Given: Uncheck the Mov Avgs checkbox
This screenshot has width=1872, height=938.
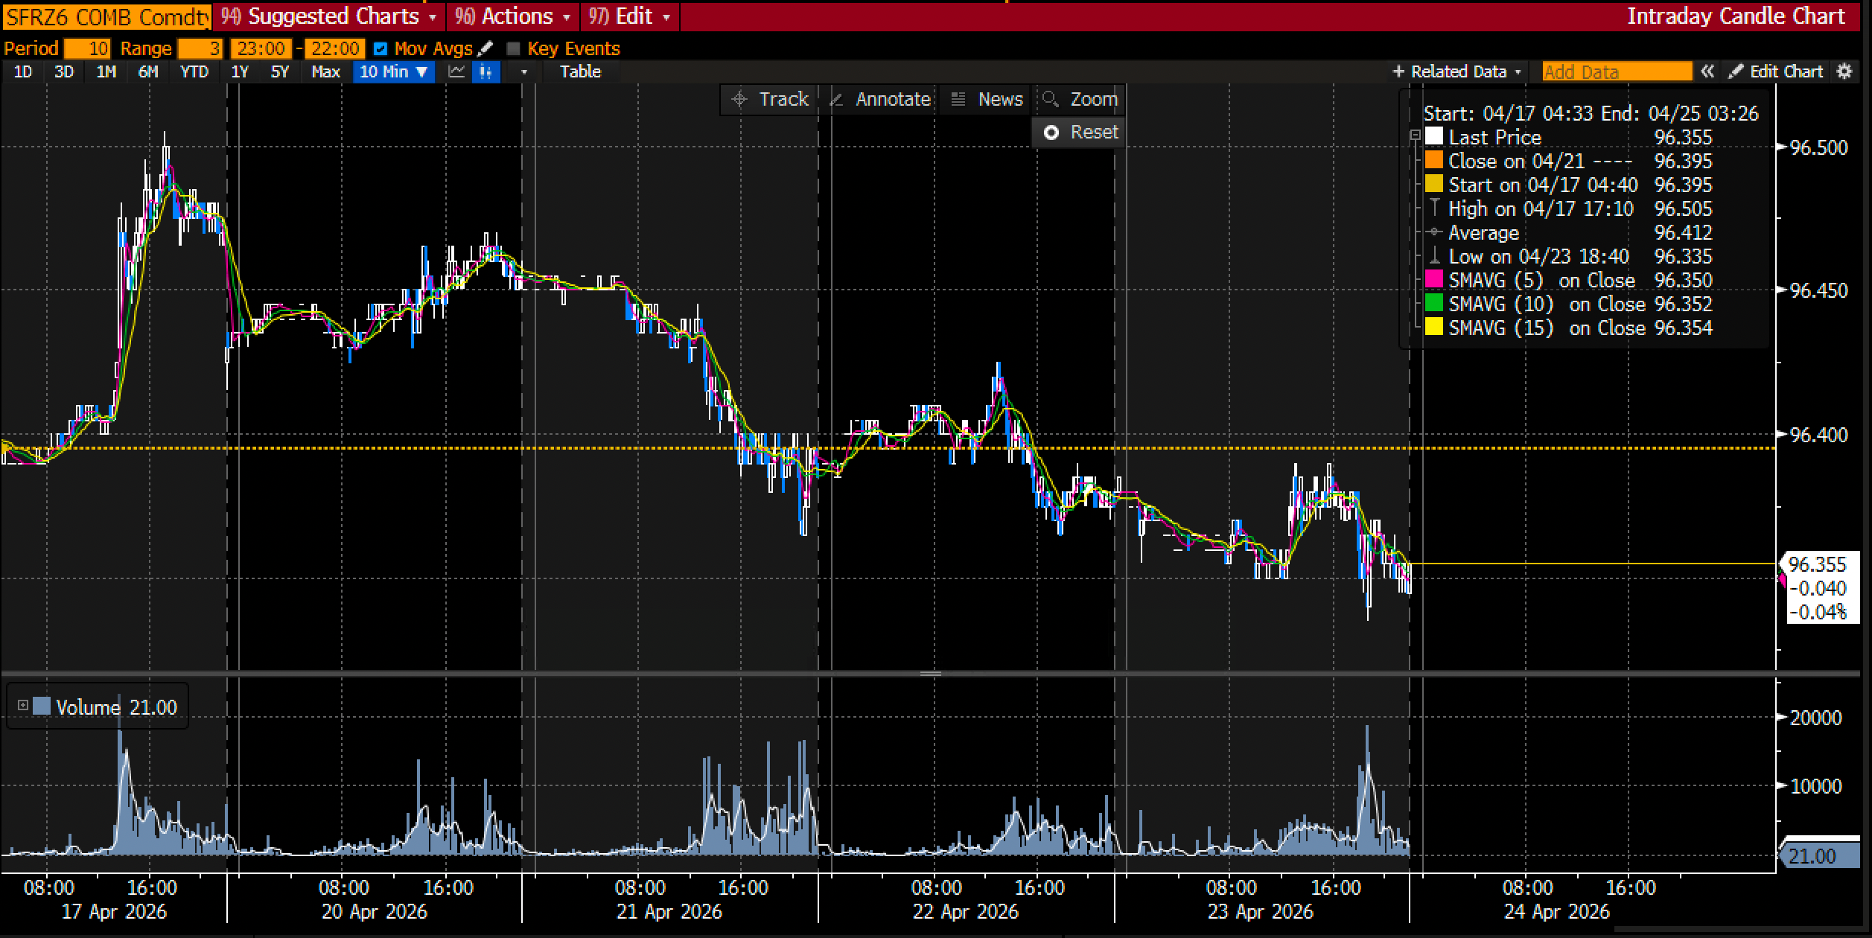Looking at the screenshot, I should coord(381,49).
